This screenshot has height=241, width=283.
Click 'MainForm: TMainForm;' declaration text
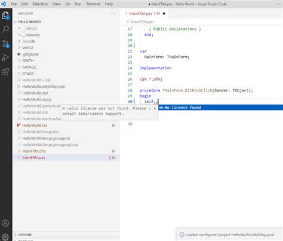[x=167, y=57]
